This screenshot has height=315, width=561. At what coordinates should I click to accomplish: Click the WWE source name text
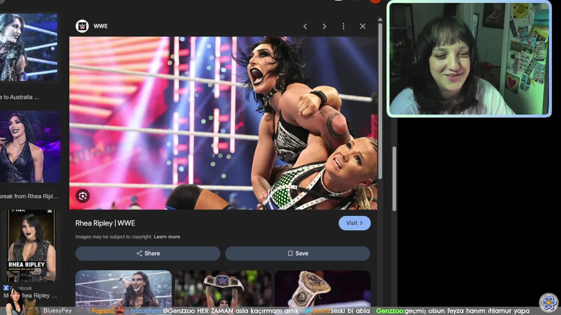pos(100,26)
